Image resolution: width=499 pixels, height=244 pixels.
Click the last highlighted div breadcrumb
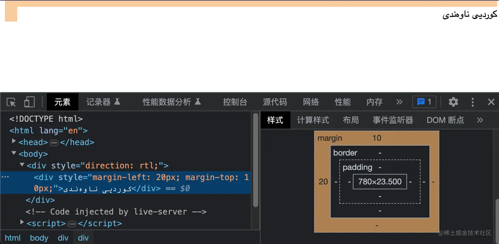[x=83, y=238]
